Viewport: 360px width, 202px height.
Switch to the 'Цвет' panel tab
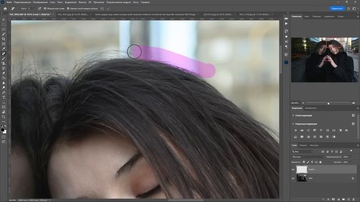[307, 16]
